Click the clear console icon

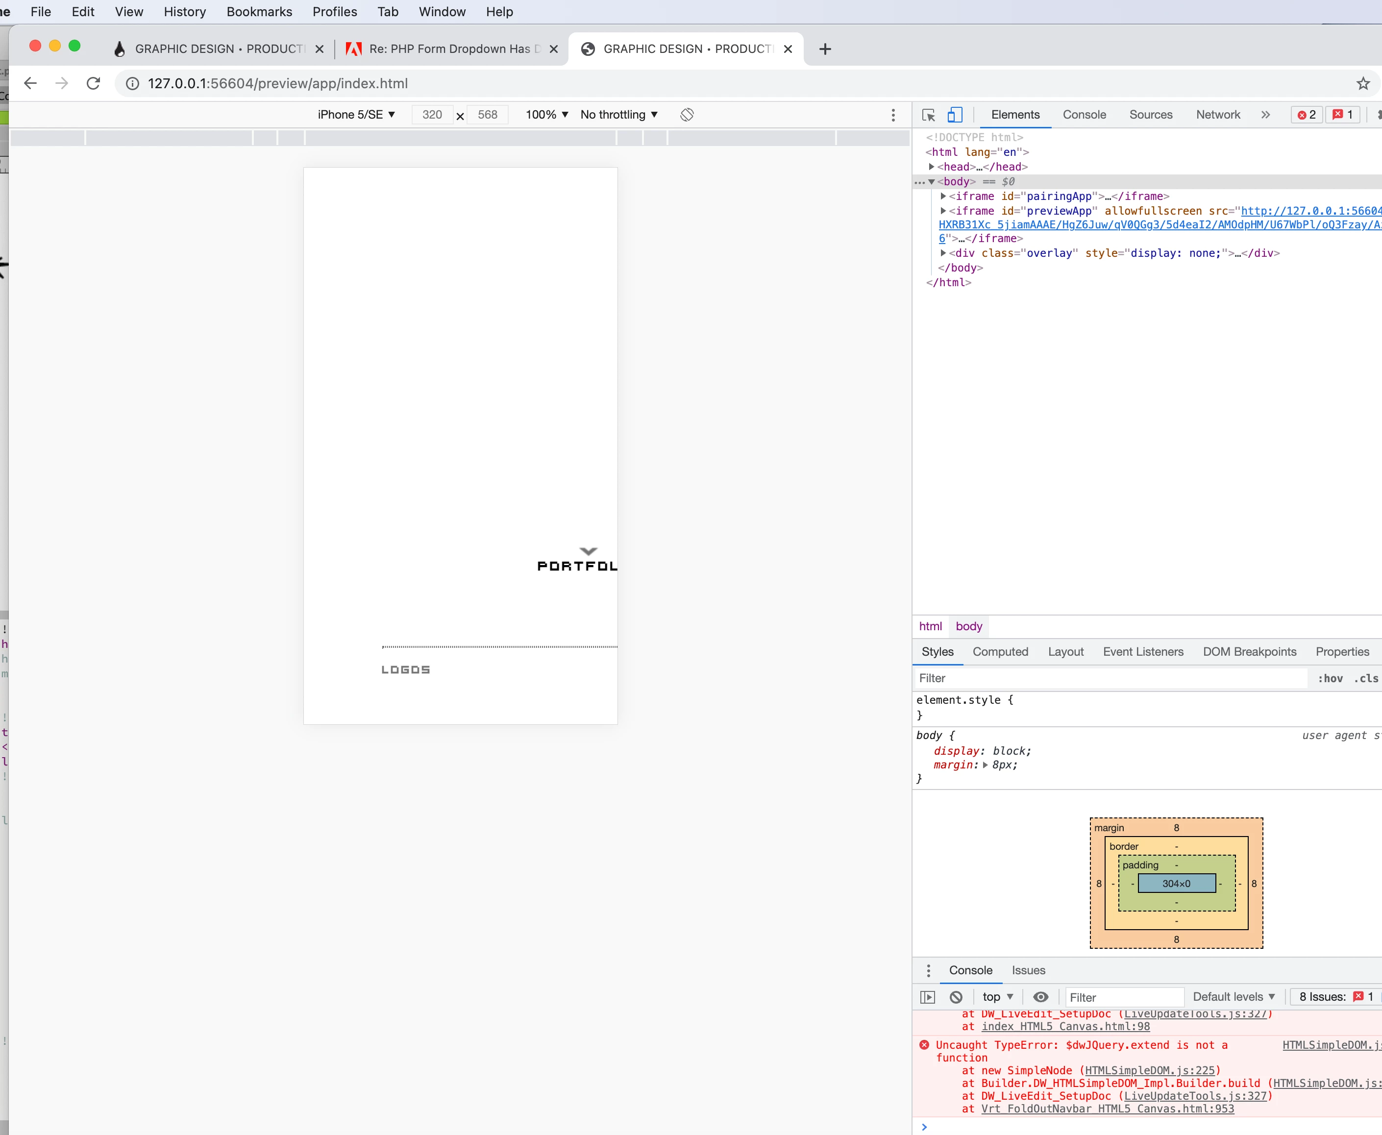pos(956,997)
